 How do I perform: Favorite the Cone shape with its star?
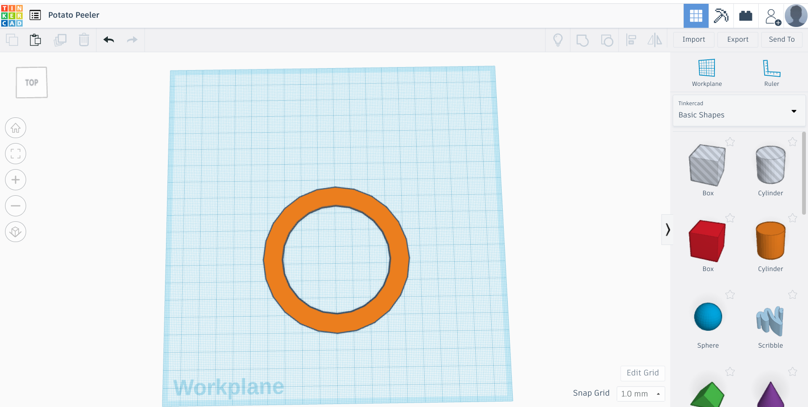coord(792,372)
